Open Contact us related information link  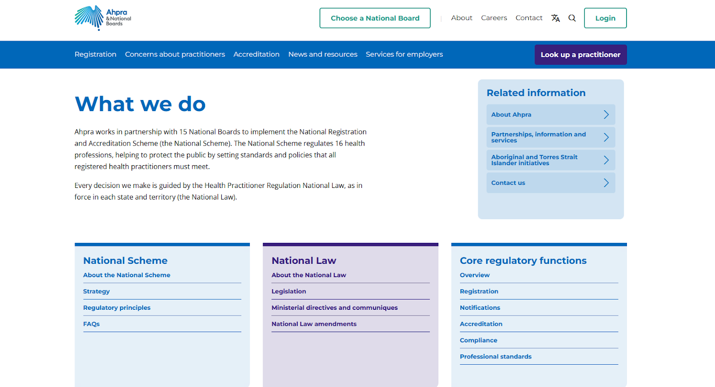pos(551,183)
